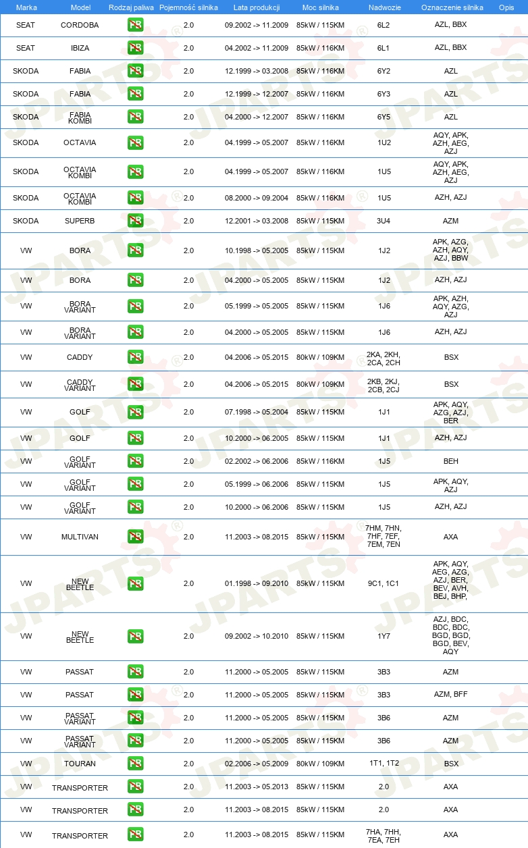
Task: Click the 2.0 engine capacity in SUPERB row
Action: (x=188, y=221)
